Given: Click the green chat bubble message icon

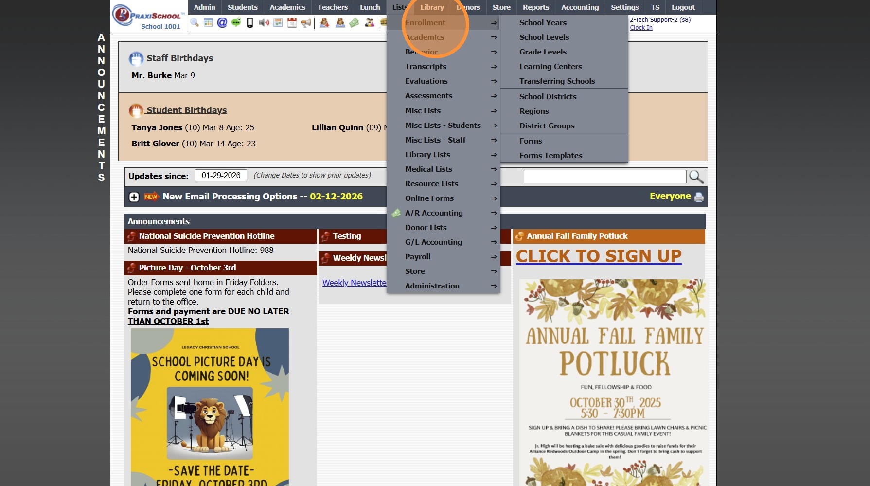Looking at the screenshot, I should [236, 22].
